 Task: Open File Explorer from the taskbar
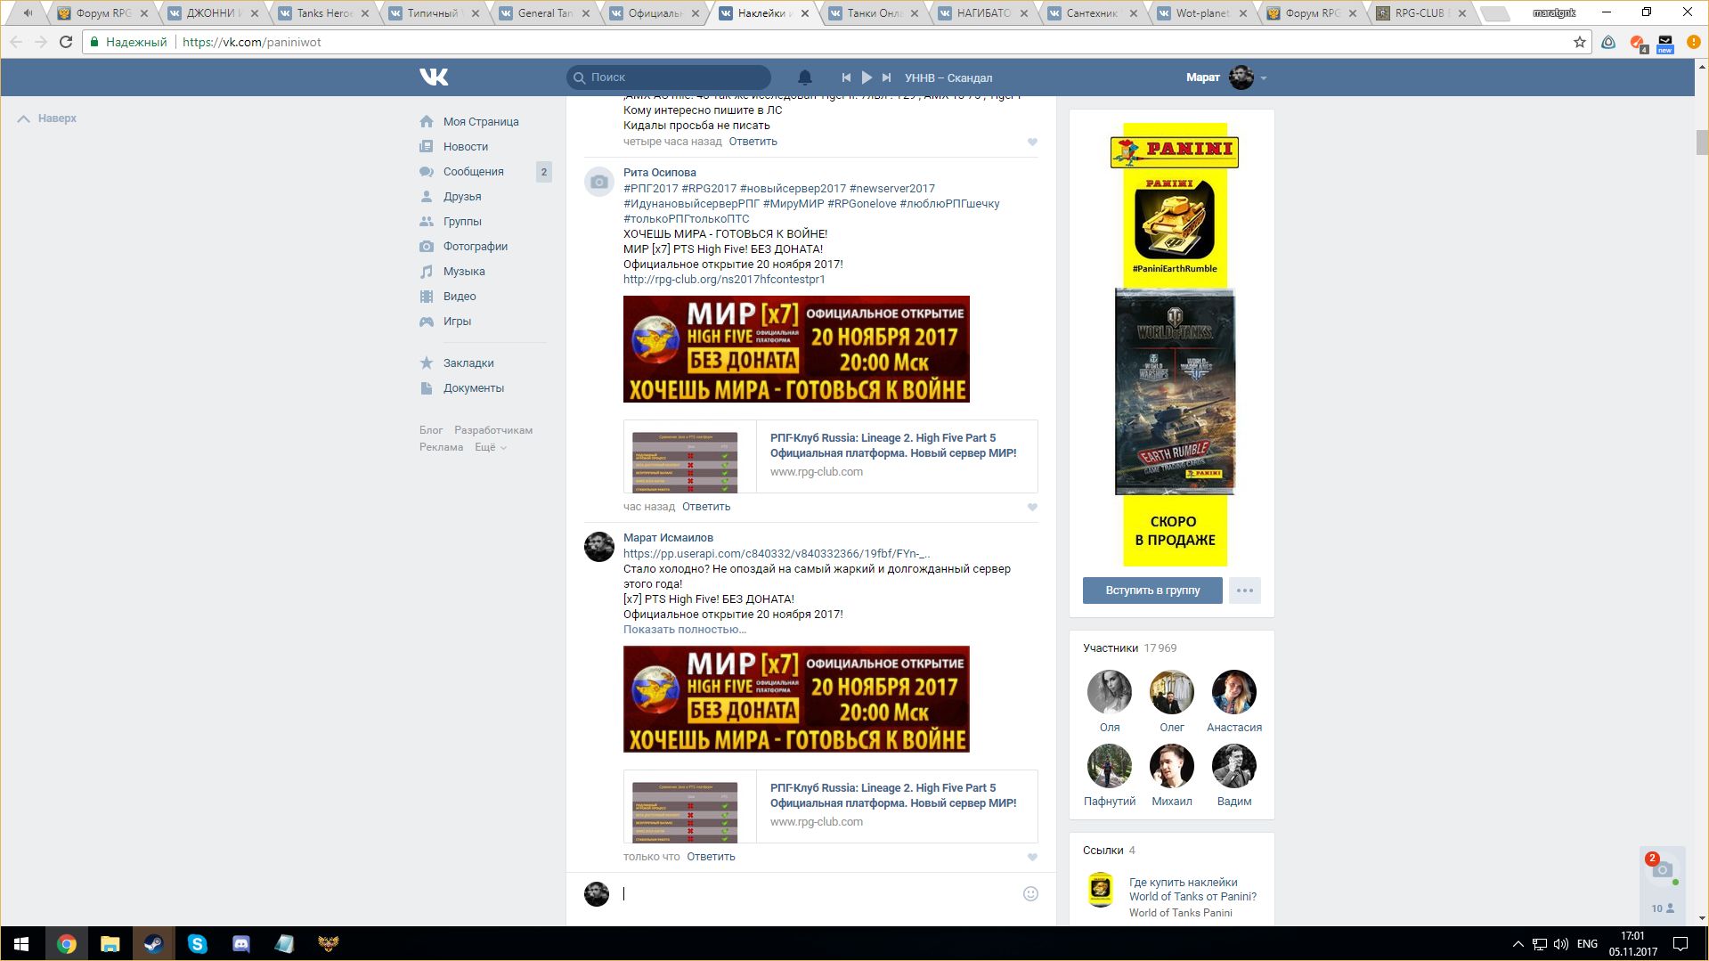tap(110, 944)
